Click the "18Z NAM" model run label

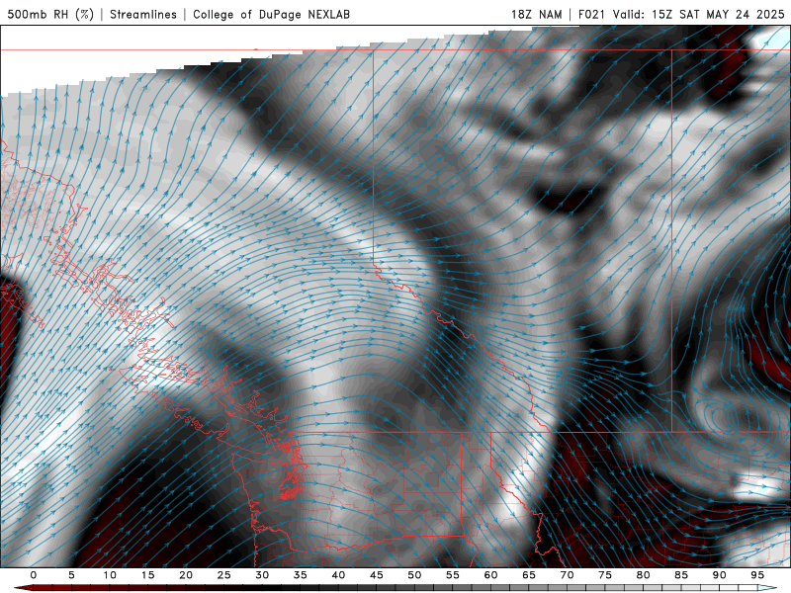[x=536, y=14]
